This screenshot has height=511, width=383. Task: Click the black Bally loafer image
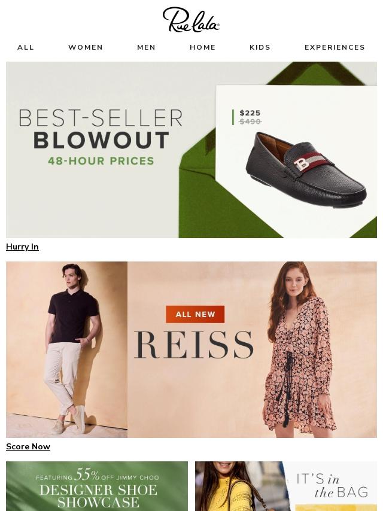point(306,169)
